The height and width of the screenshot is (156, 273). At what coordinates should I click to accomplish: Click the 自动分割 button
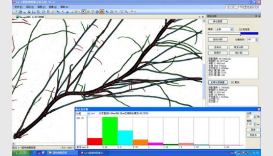(217, 39)
